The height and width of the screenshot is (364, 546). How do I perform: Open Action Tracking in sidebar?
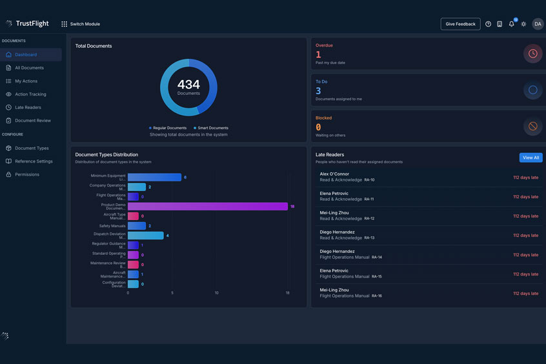pyautogui.click(x=30, y=94)
